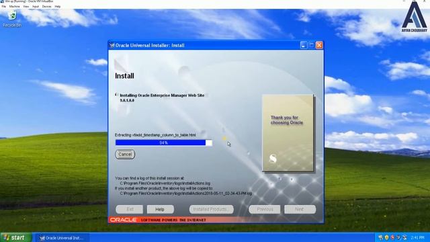Close the Oracle Universal Installer window

[x=319, y=45]
